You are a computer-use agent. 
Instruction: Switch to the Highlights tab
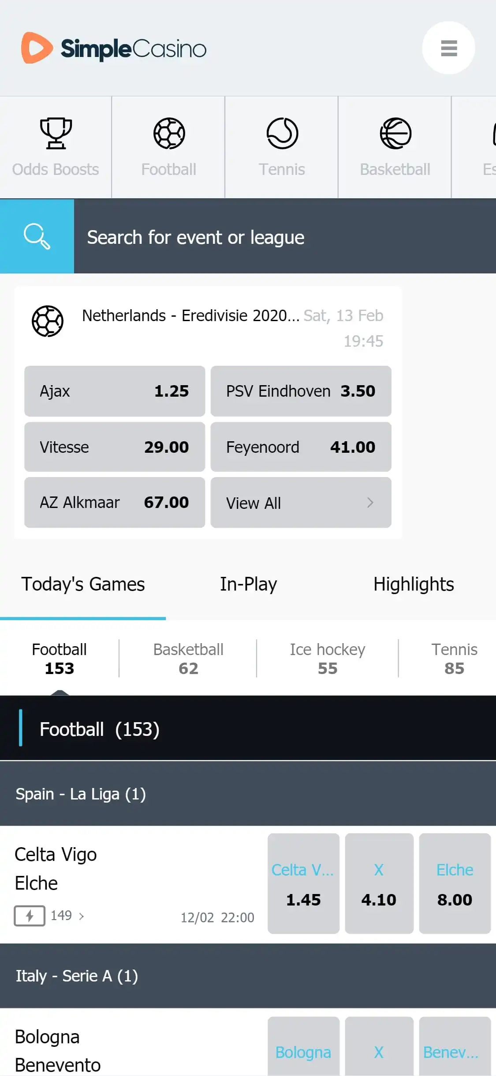414,584
